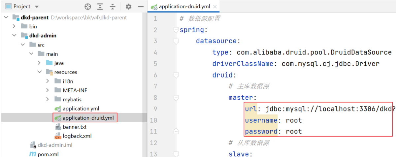Click the resources folder icon
Viewport: 398px width, 157px height.
click(49, 72)
